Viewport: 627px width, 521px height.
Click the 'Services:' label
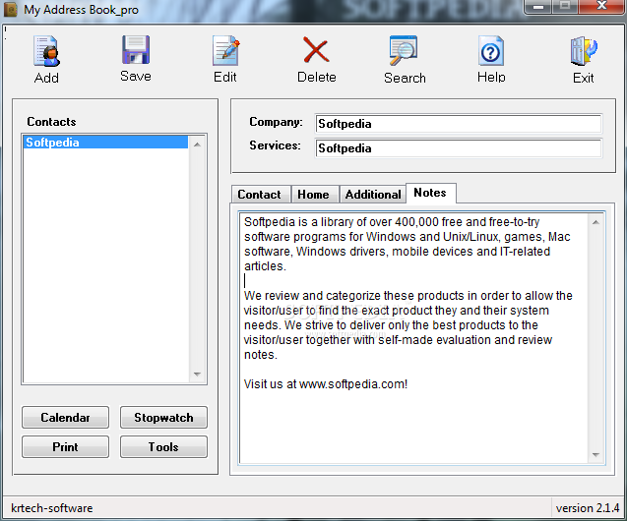(276, 145)
